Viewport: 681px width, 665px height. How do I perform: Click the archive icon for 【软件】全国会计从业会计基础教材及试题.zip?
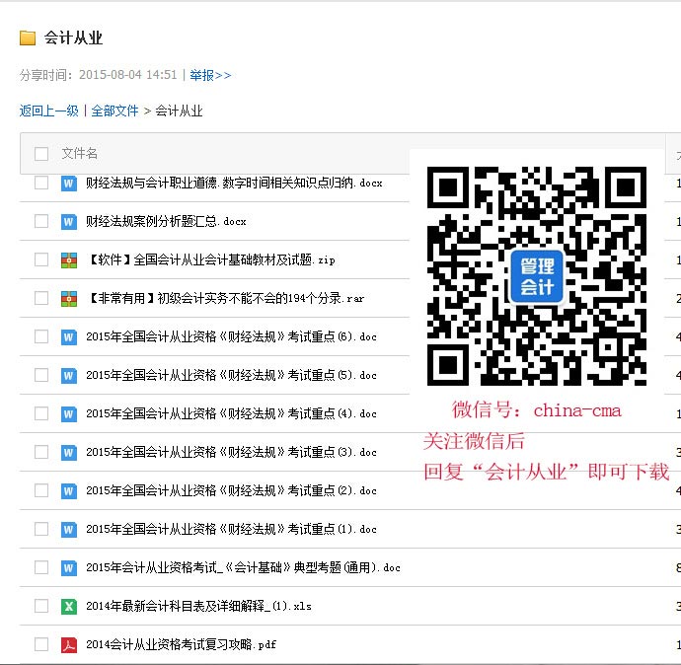tap(69, 260)
